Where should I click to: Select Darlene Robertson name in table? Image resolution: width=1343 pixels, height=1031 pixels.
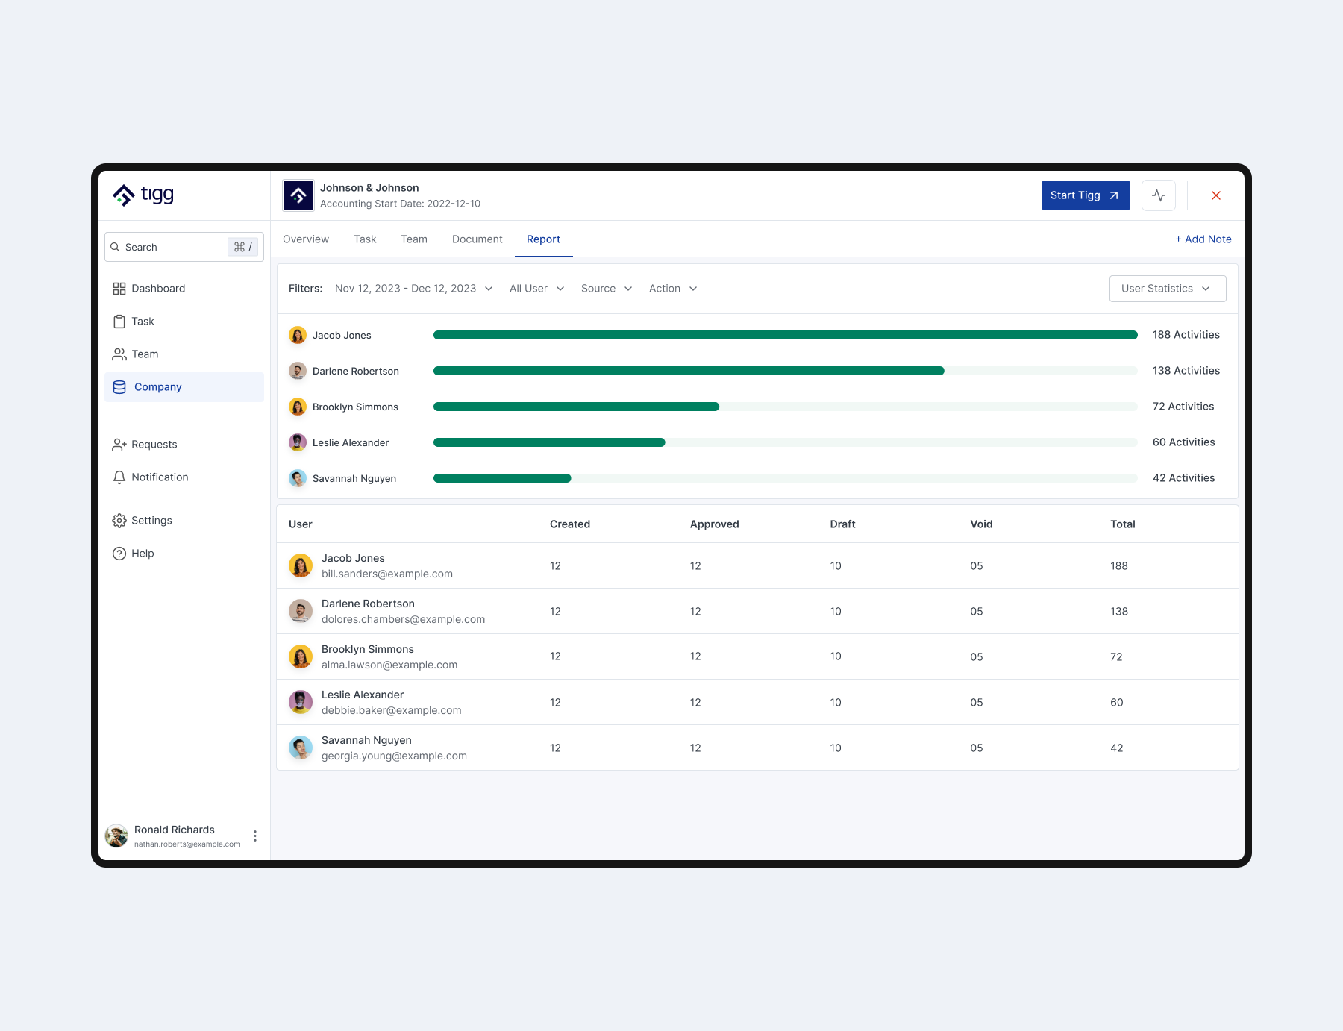(368, 604)
